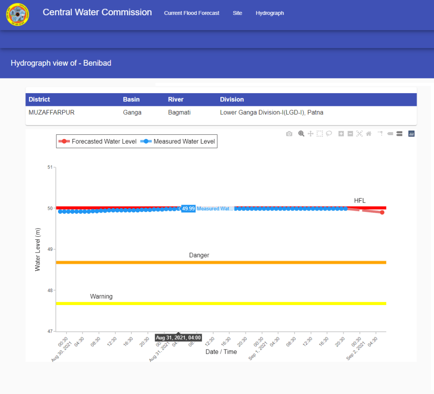
Task: Click the Autoscale icon in chart toolbar
Action: pyautogui.click(x=359, y=134)
